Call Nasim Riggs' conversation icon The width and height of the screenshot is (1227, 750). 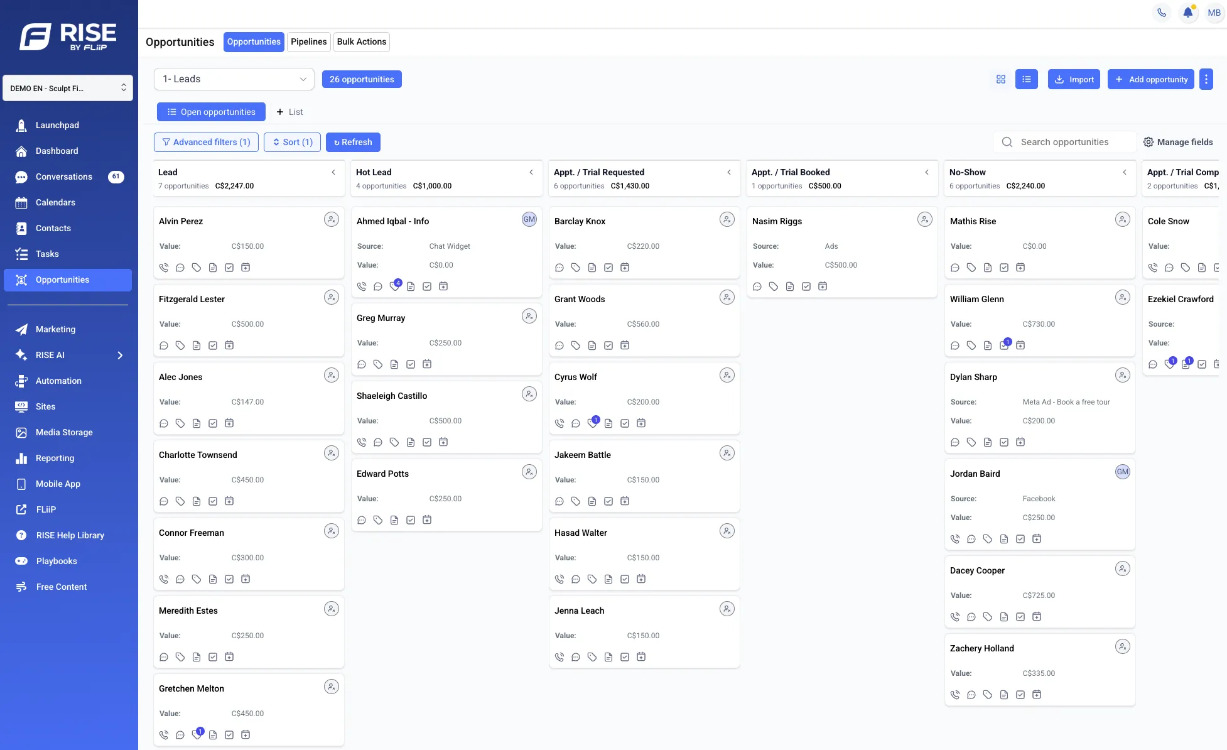(x=757, y=286)
